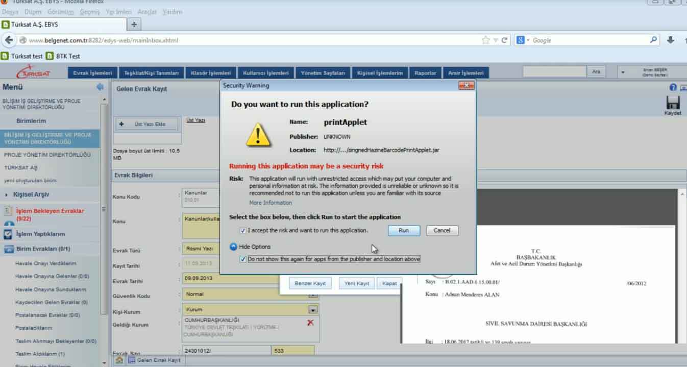Open the Türksat test bookmark
The image size is (687, 367).
22,56
